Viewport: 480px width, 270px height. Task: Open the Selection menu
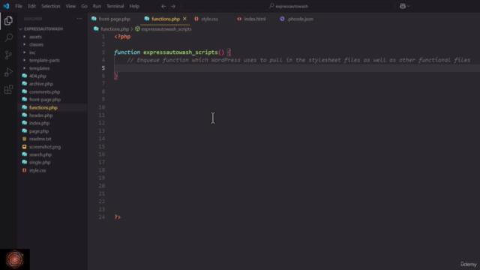point(51,6)
